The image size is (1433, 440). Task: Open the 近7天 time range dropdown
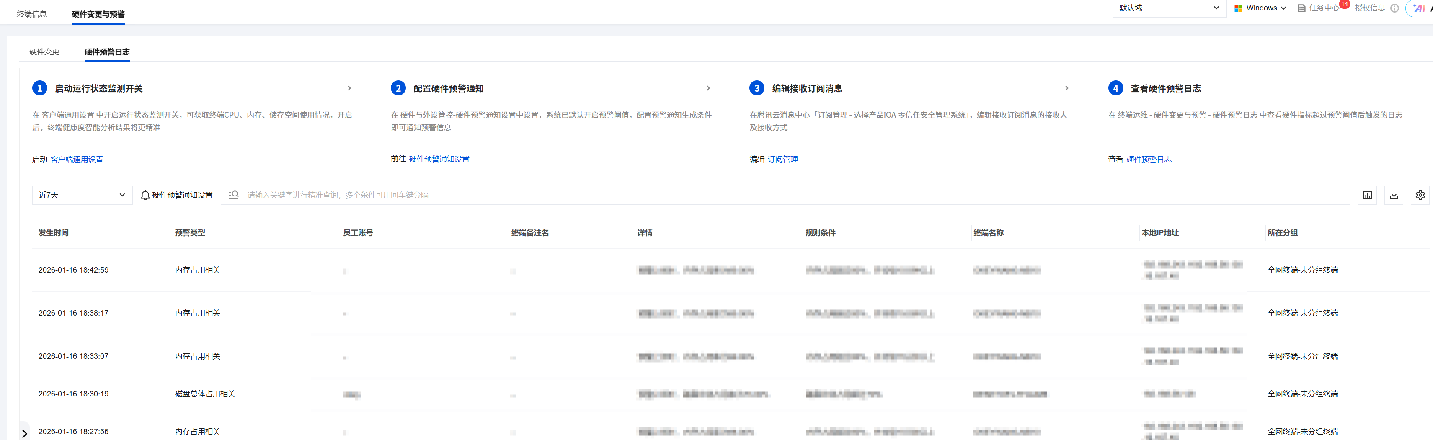(x=82, y=195)
